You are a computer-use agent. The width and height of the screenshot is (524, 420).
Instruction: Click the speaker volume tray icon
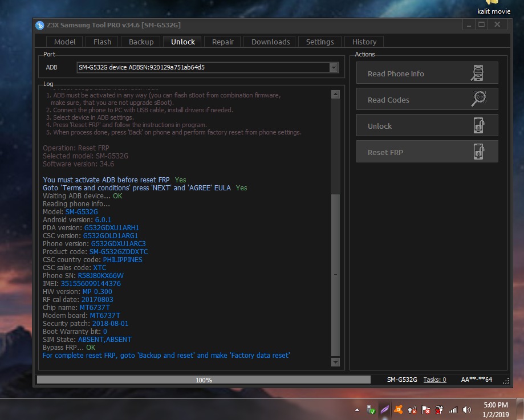click(x=466, y=410)
